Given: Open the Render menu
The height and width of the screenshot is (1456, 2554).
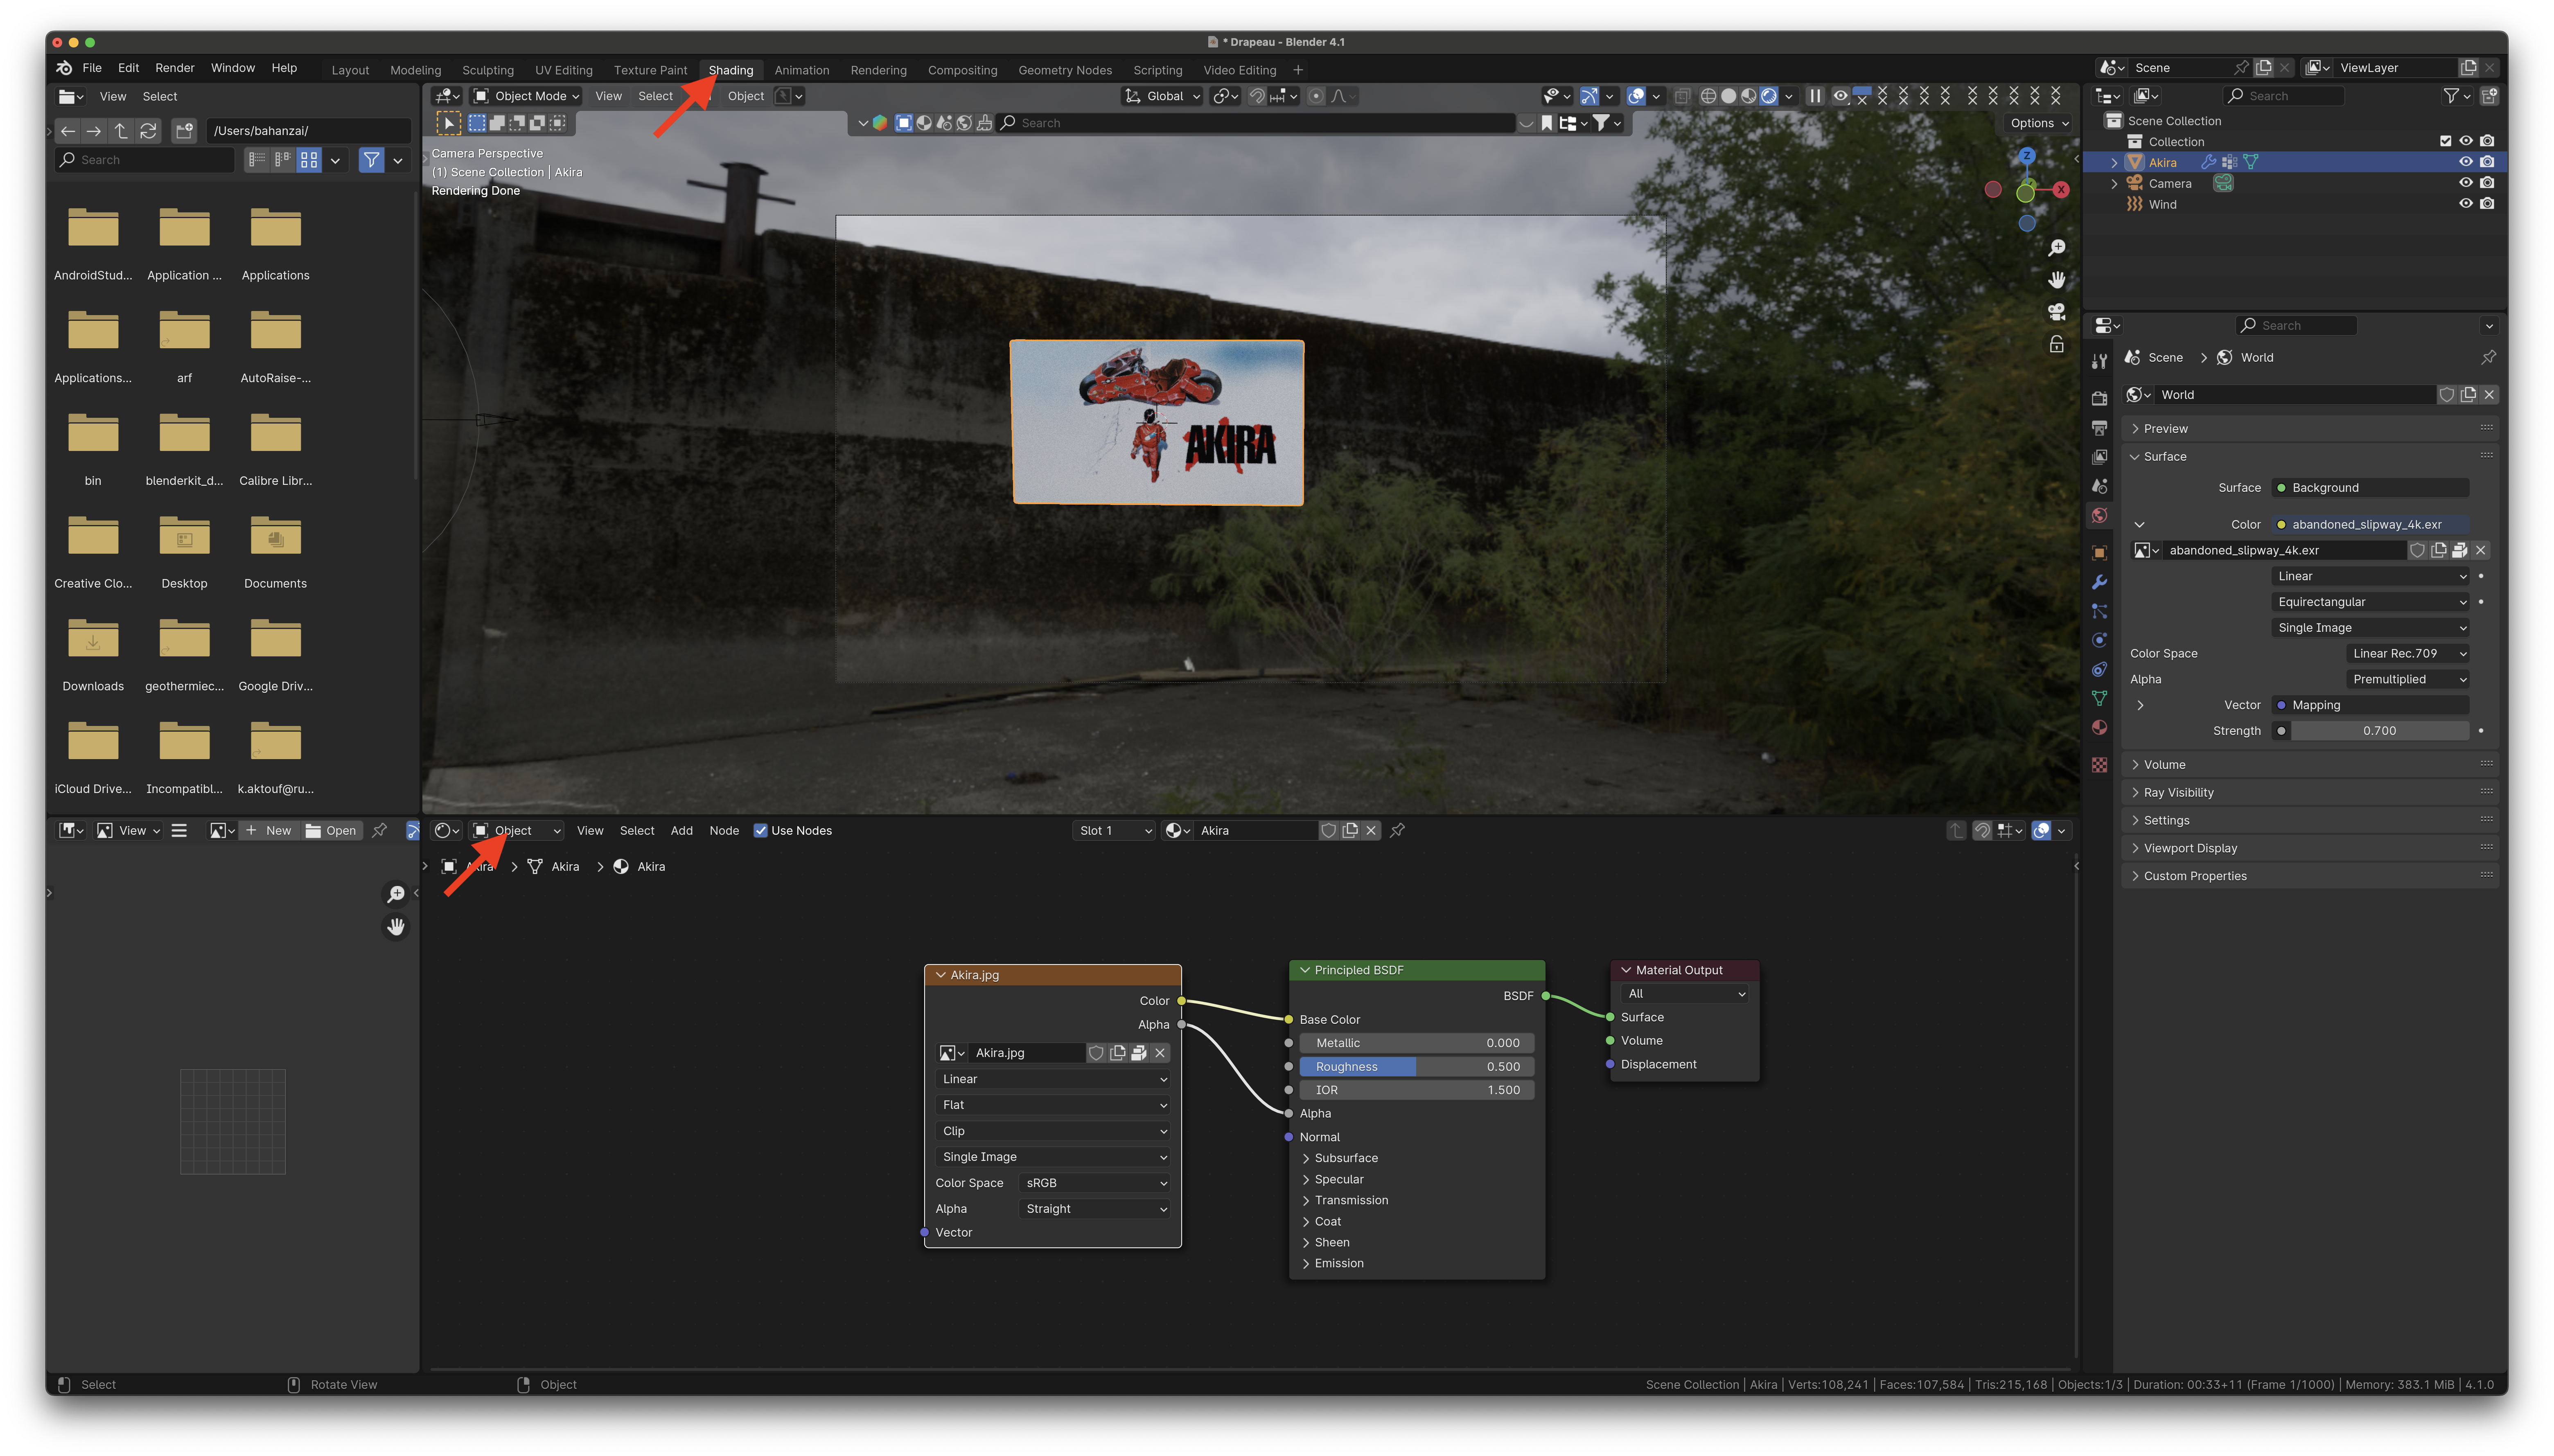Looking at the screenshot, I should pos(175,68).
